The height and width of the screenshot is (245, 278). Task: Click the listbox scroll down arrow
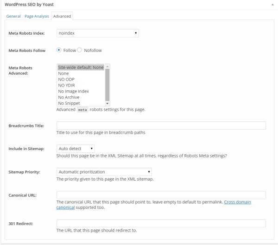[x=107, y=103]
